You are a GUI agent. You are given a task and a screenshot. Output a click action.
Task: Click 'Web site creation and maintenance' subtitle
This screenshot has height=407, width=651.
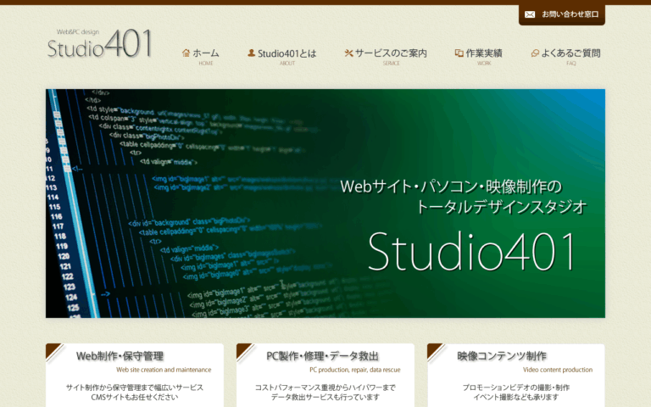164,370
